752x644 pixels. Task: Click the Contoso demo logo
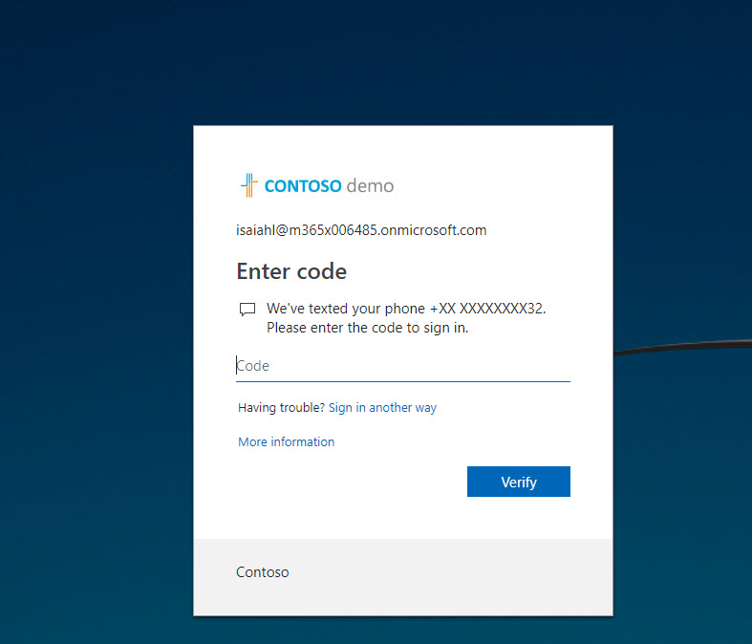[316, 185]
